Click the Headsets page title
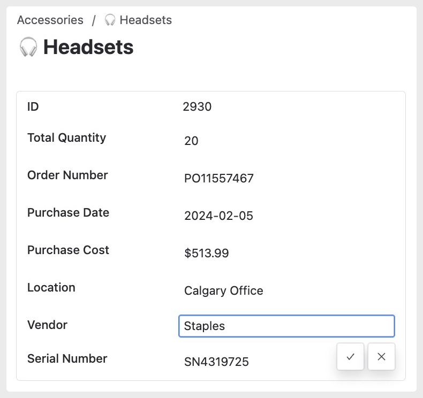423x398 pixels. point(88,47)
